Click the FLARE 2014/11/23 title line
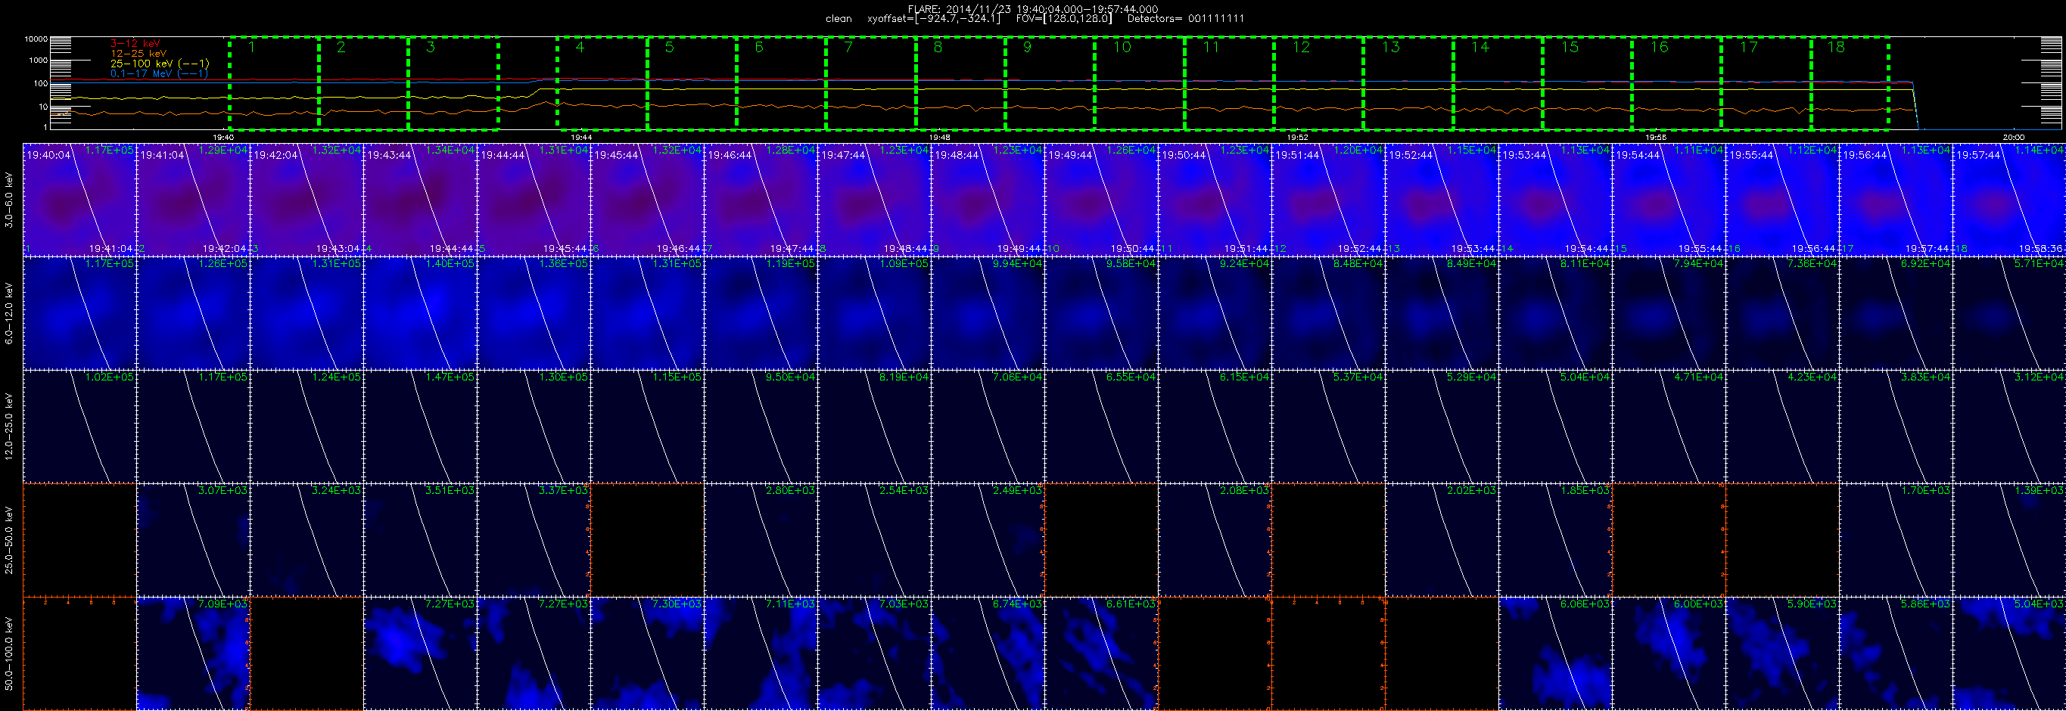The image size is (2066, 711). click(x=1033, y=9)
